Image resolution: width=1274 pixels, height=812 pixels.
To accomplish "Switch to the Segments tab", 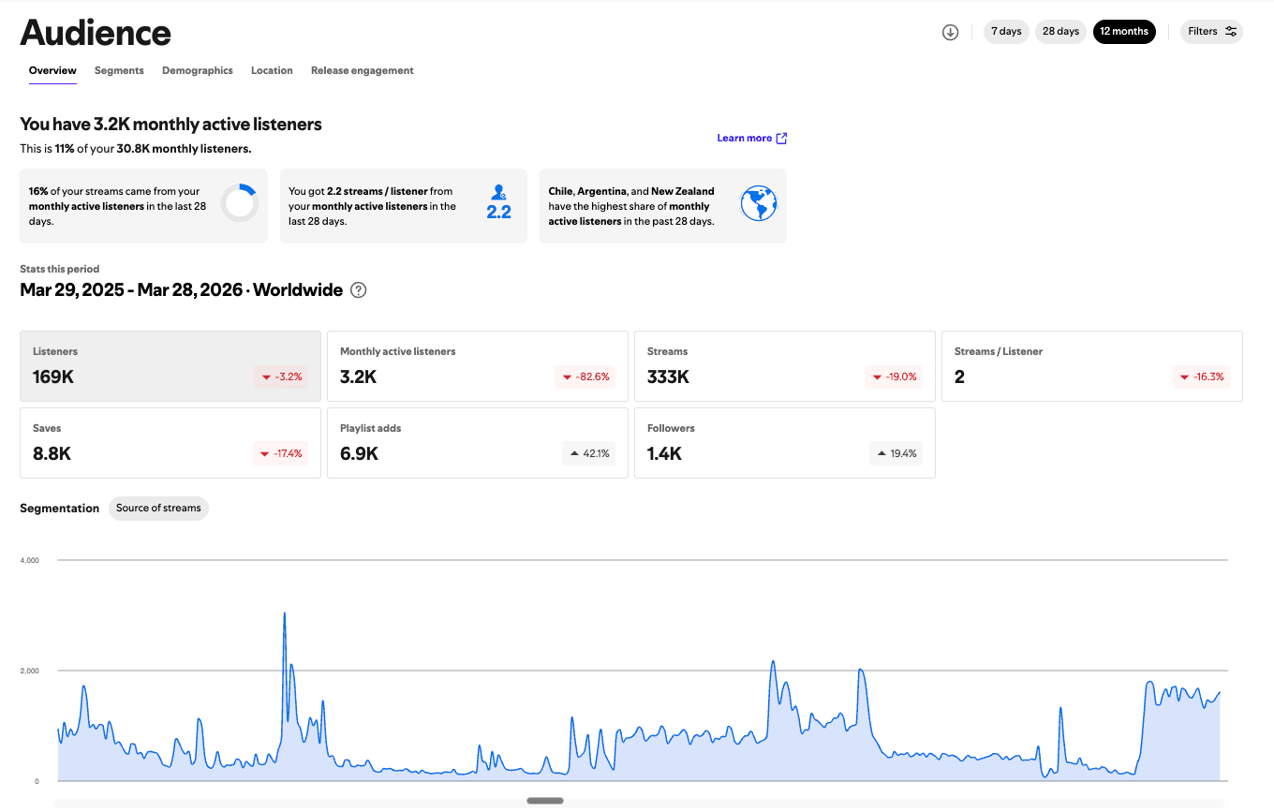I will 119,70.
